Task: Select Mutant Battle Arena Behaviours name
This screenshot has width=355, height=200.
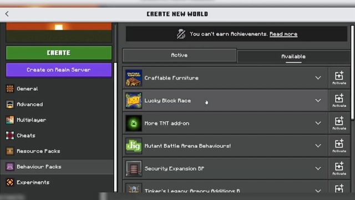Action: 187,146
